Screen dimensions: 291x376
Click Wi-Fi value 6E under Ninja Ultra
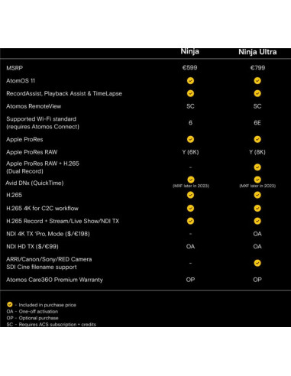coord(257,123)
